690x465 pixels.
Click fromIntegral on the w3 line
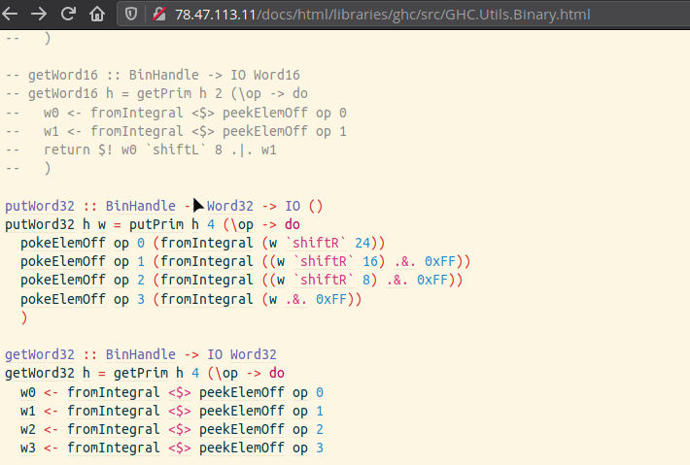[113, 448]
